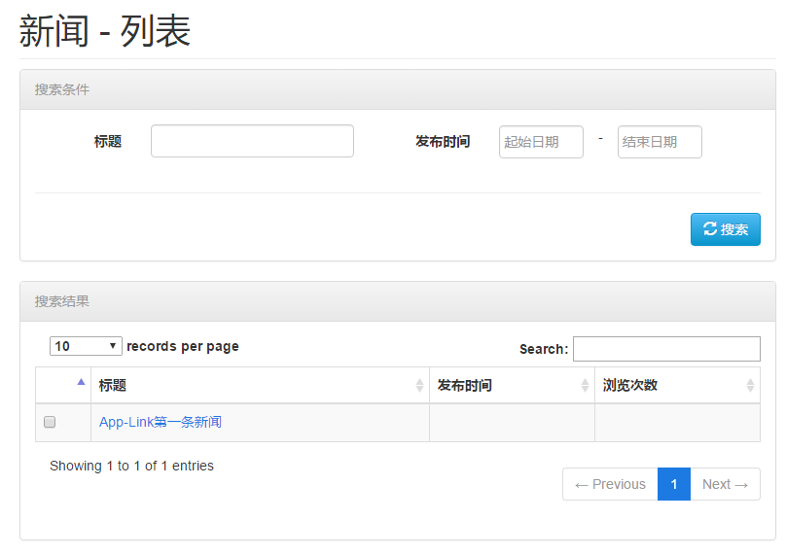Open the 起始日期 start date field
Viewport: 786px width, 555px height.
click(x=541, y=142)
